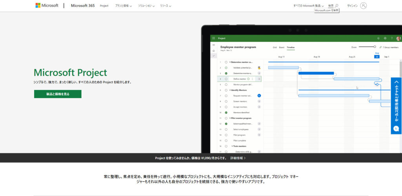Click assignee count badge on Pilot program row

click(259, 135)
